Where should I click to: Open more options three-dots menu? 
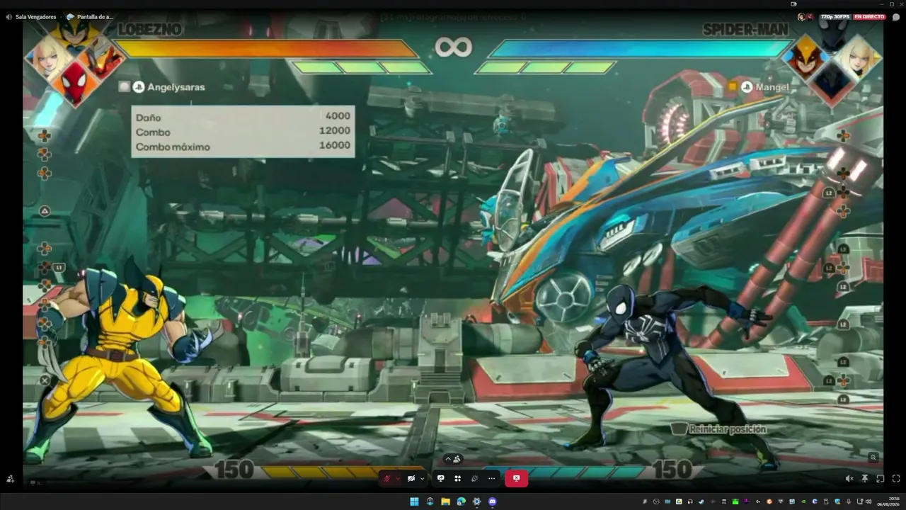[491, 479]
